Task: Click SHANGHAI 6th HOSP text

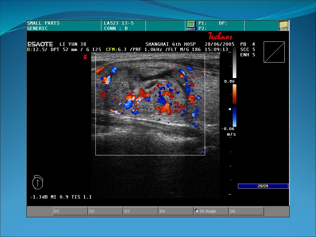Action: 171,44
